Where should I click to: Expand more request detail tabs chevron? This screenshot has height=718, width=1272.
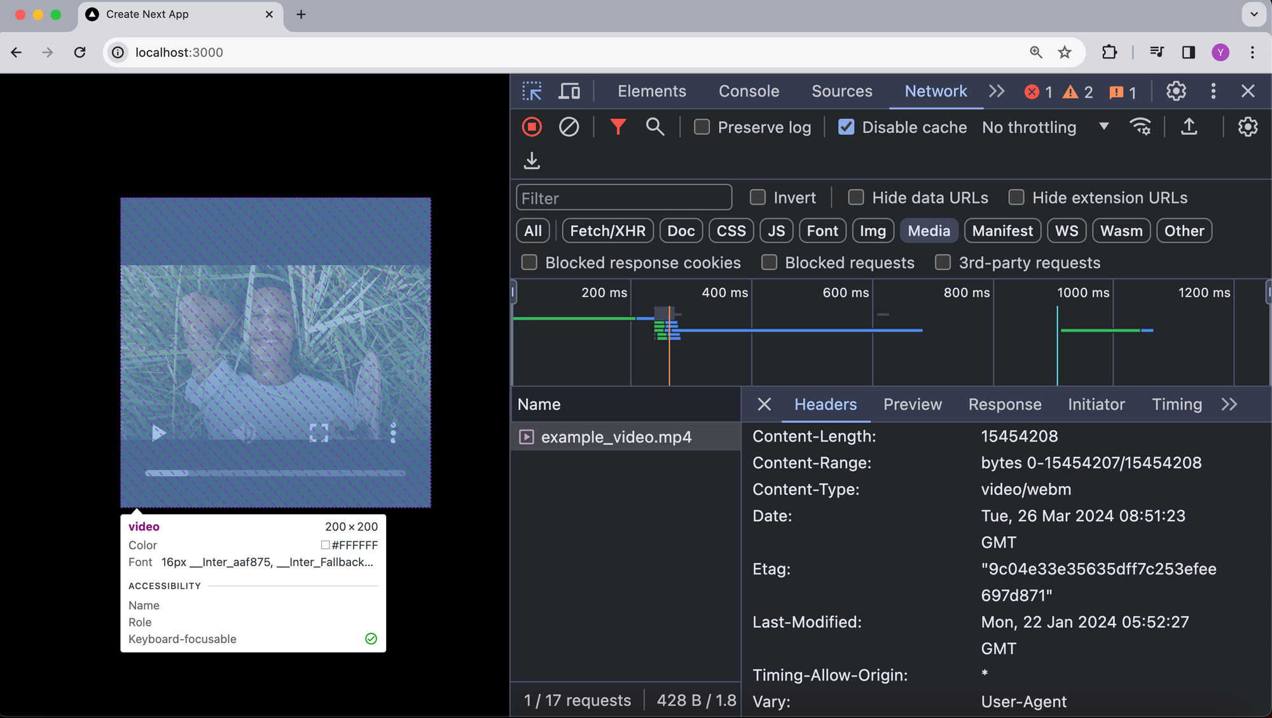click(x=1229, y=405)
